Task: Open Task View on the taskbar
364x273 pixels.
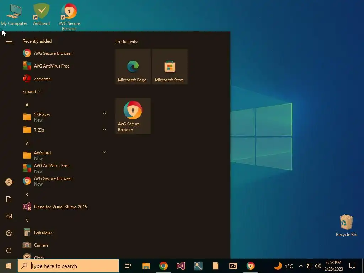Action: coord(128,266)
